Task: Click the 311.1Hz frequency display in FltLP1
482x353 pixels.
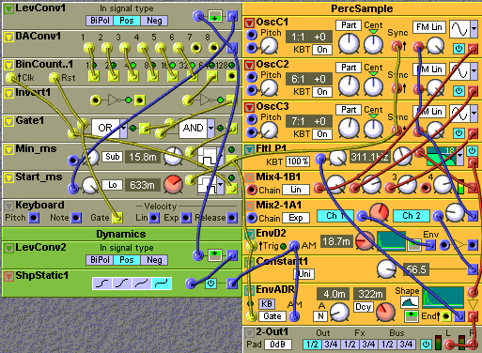Action: click(369, 157)
